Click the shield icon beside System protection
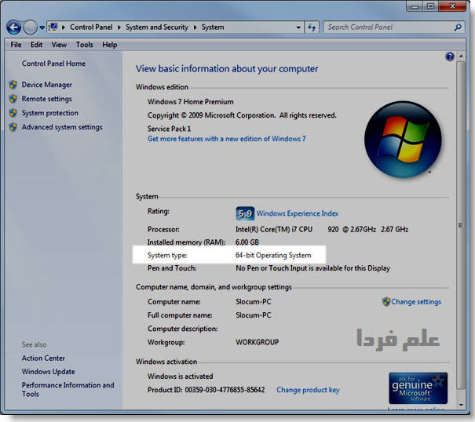Screen dimensions: 475x422 tap(13, 113)
